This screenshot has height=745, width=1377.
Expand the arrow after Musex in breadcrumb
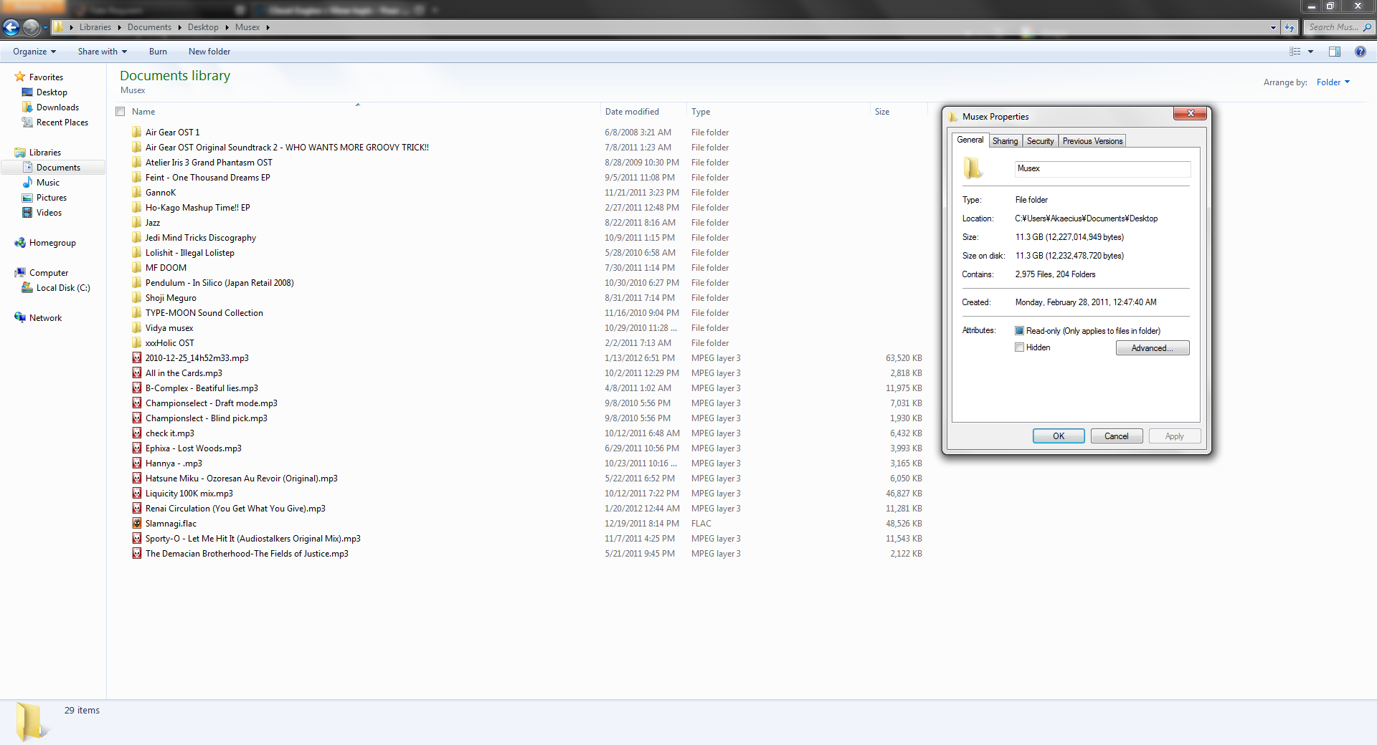[x=268, y=27]
